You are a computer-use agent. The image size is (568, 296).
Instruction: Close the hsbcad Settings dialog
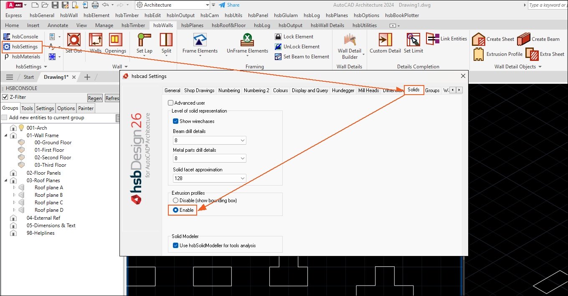(x=463, y=76)
